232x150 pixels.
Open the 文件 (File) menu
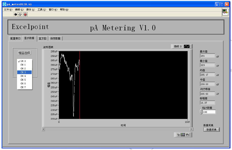tap(8, 9)
